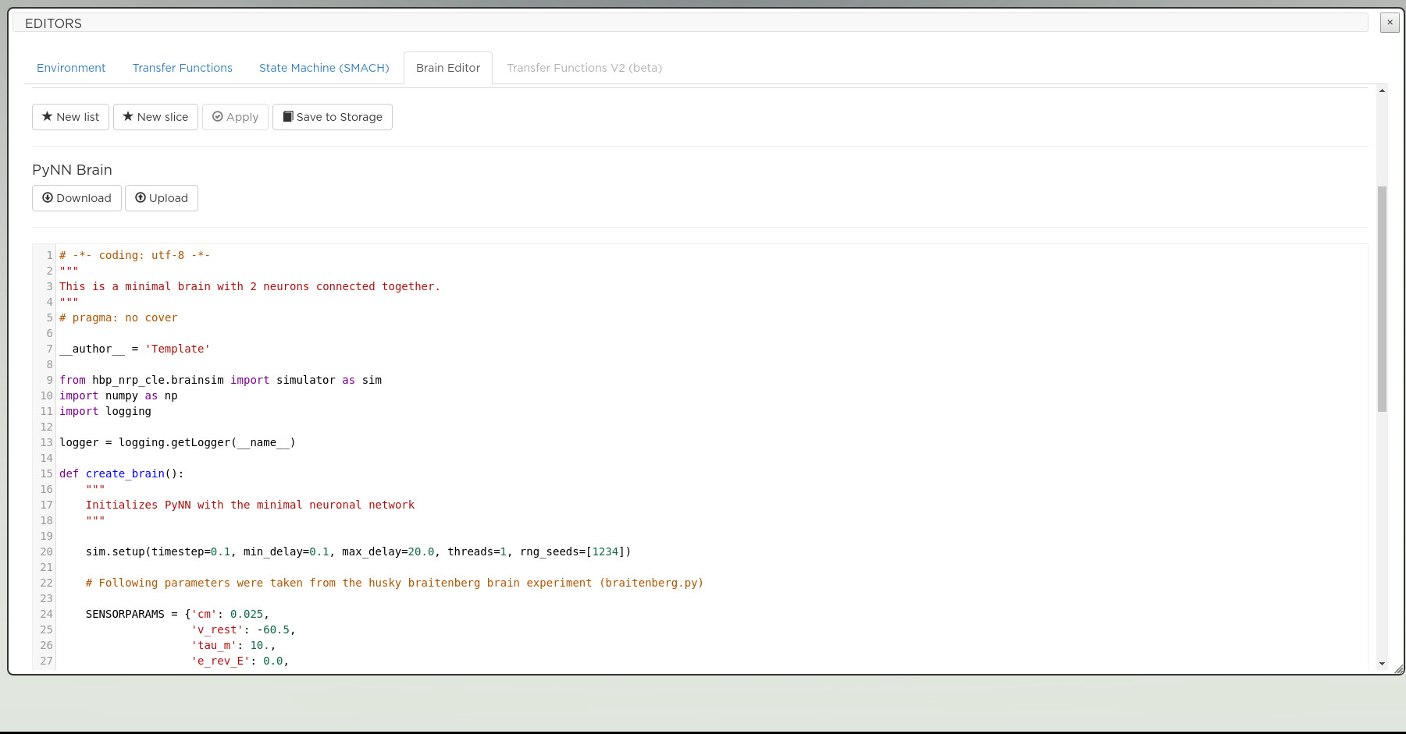
Task: Save brain to Storage
Action: tap(333, 117)
